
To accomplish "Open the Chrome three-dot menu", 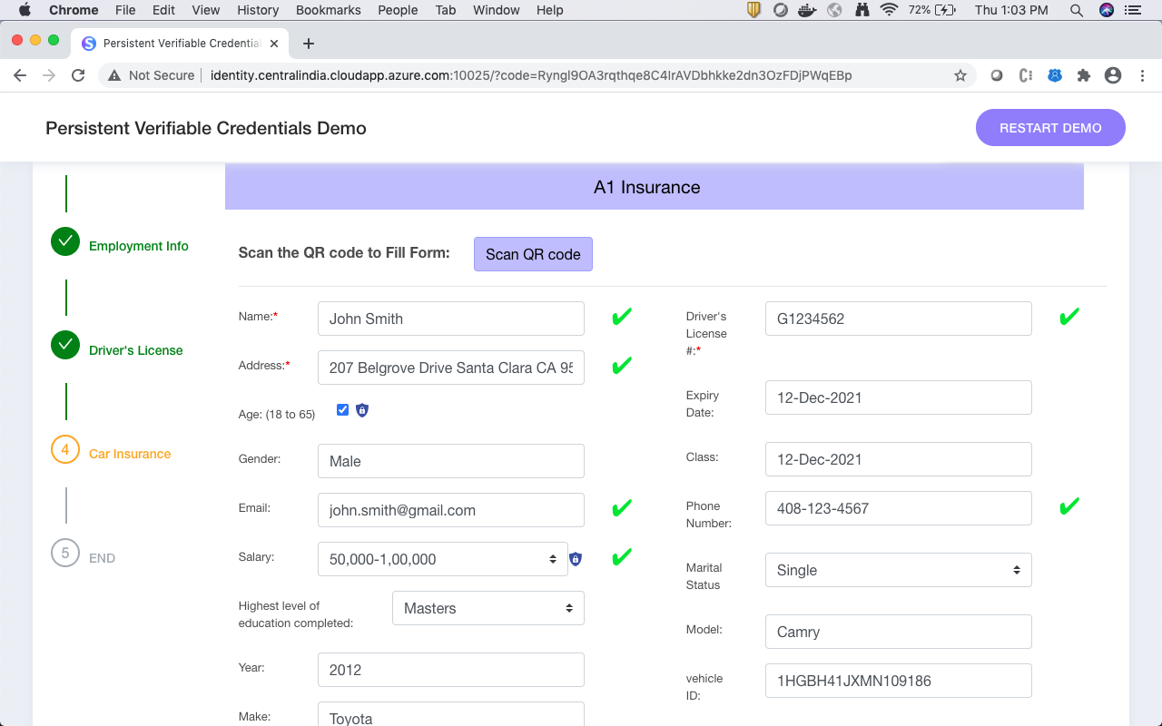I will tap(1142, 75).
